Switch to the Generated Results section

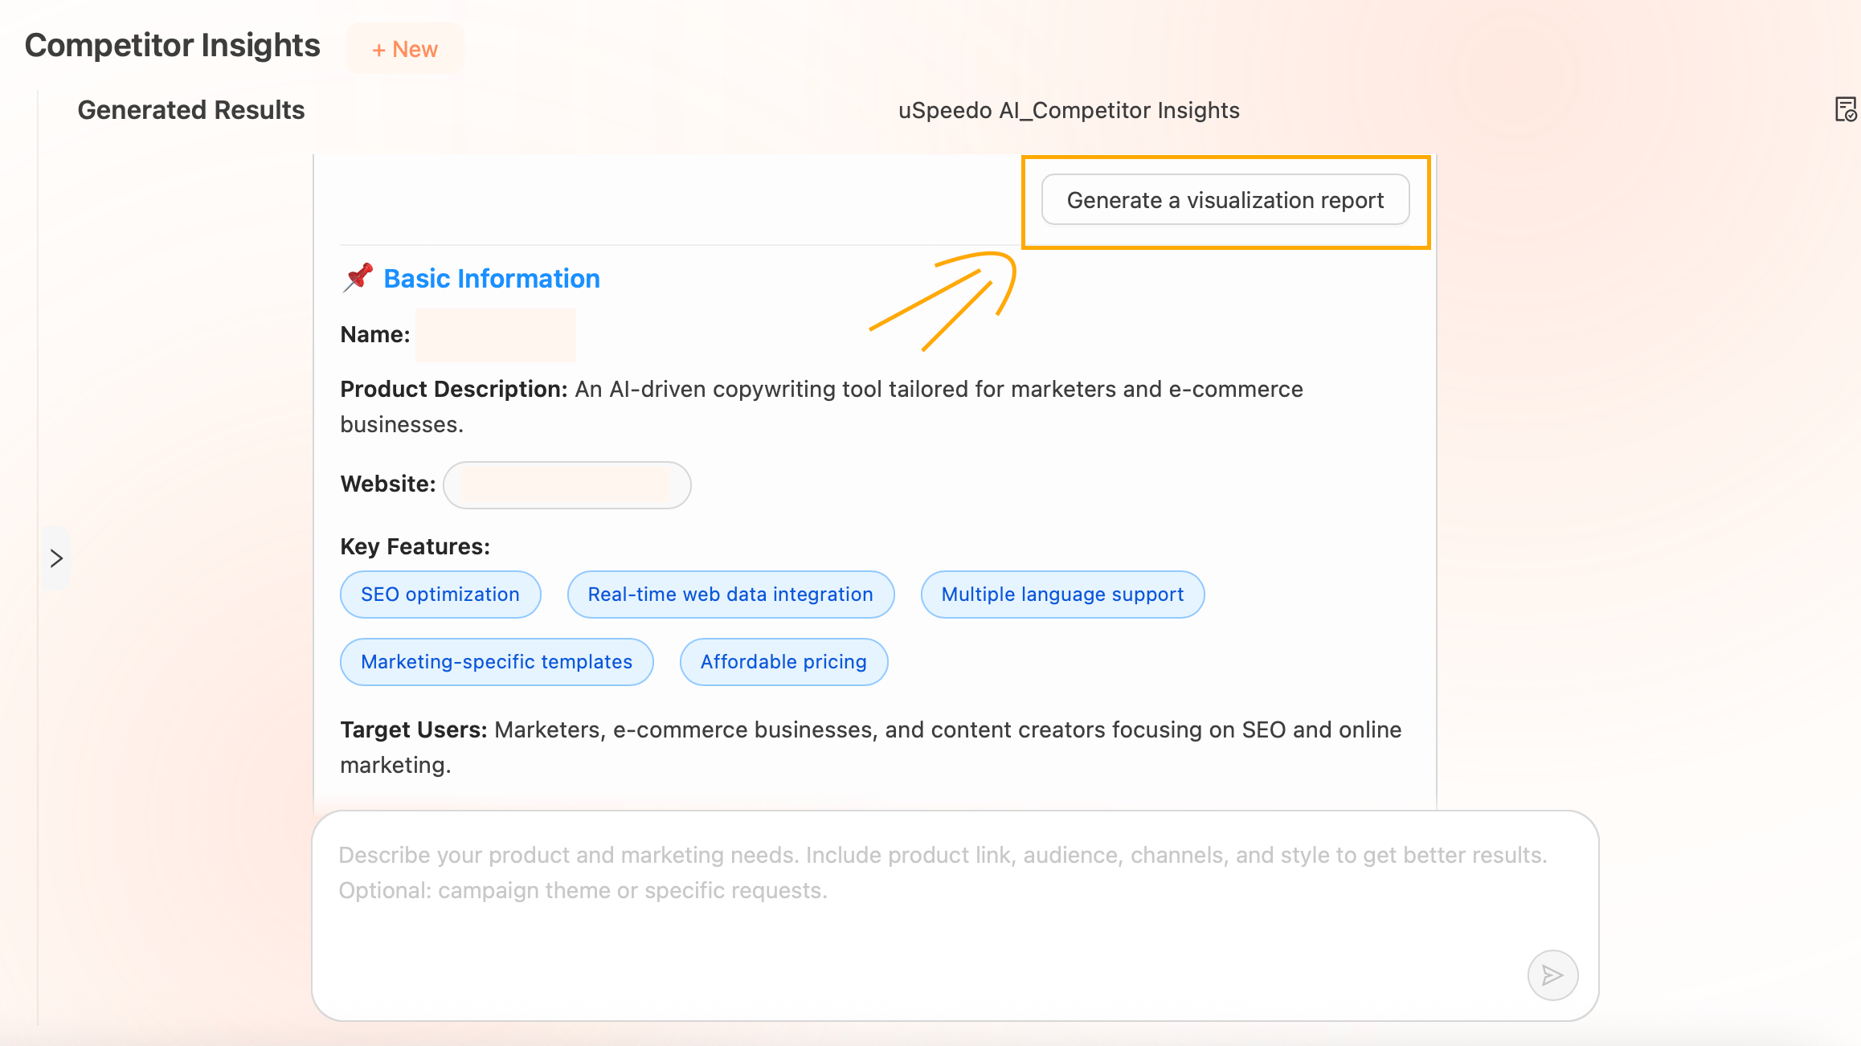tap(191, 109)
